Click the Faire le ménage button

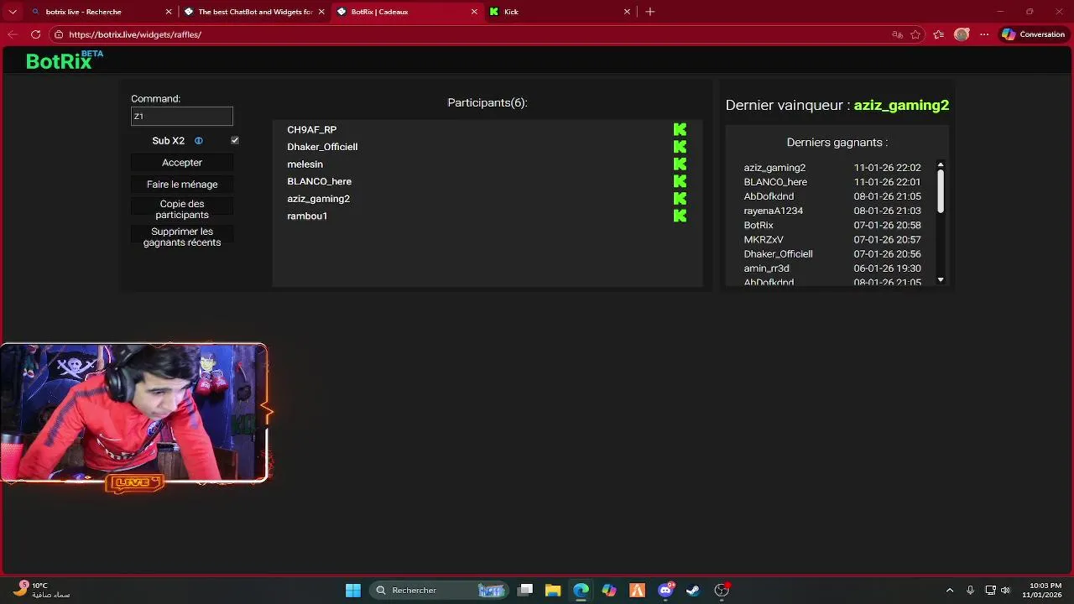182,185
